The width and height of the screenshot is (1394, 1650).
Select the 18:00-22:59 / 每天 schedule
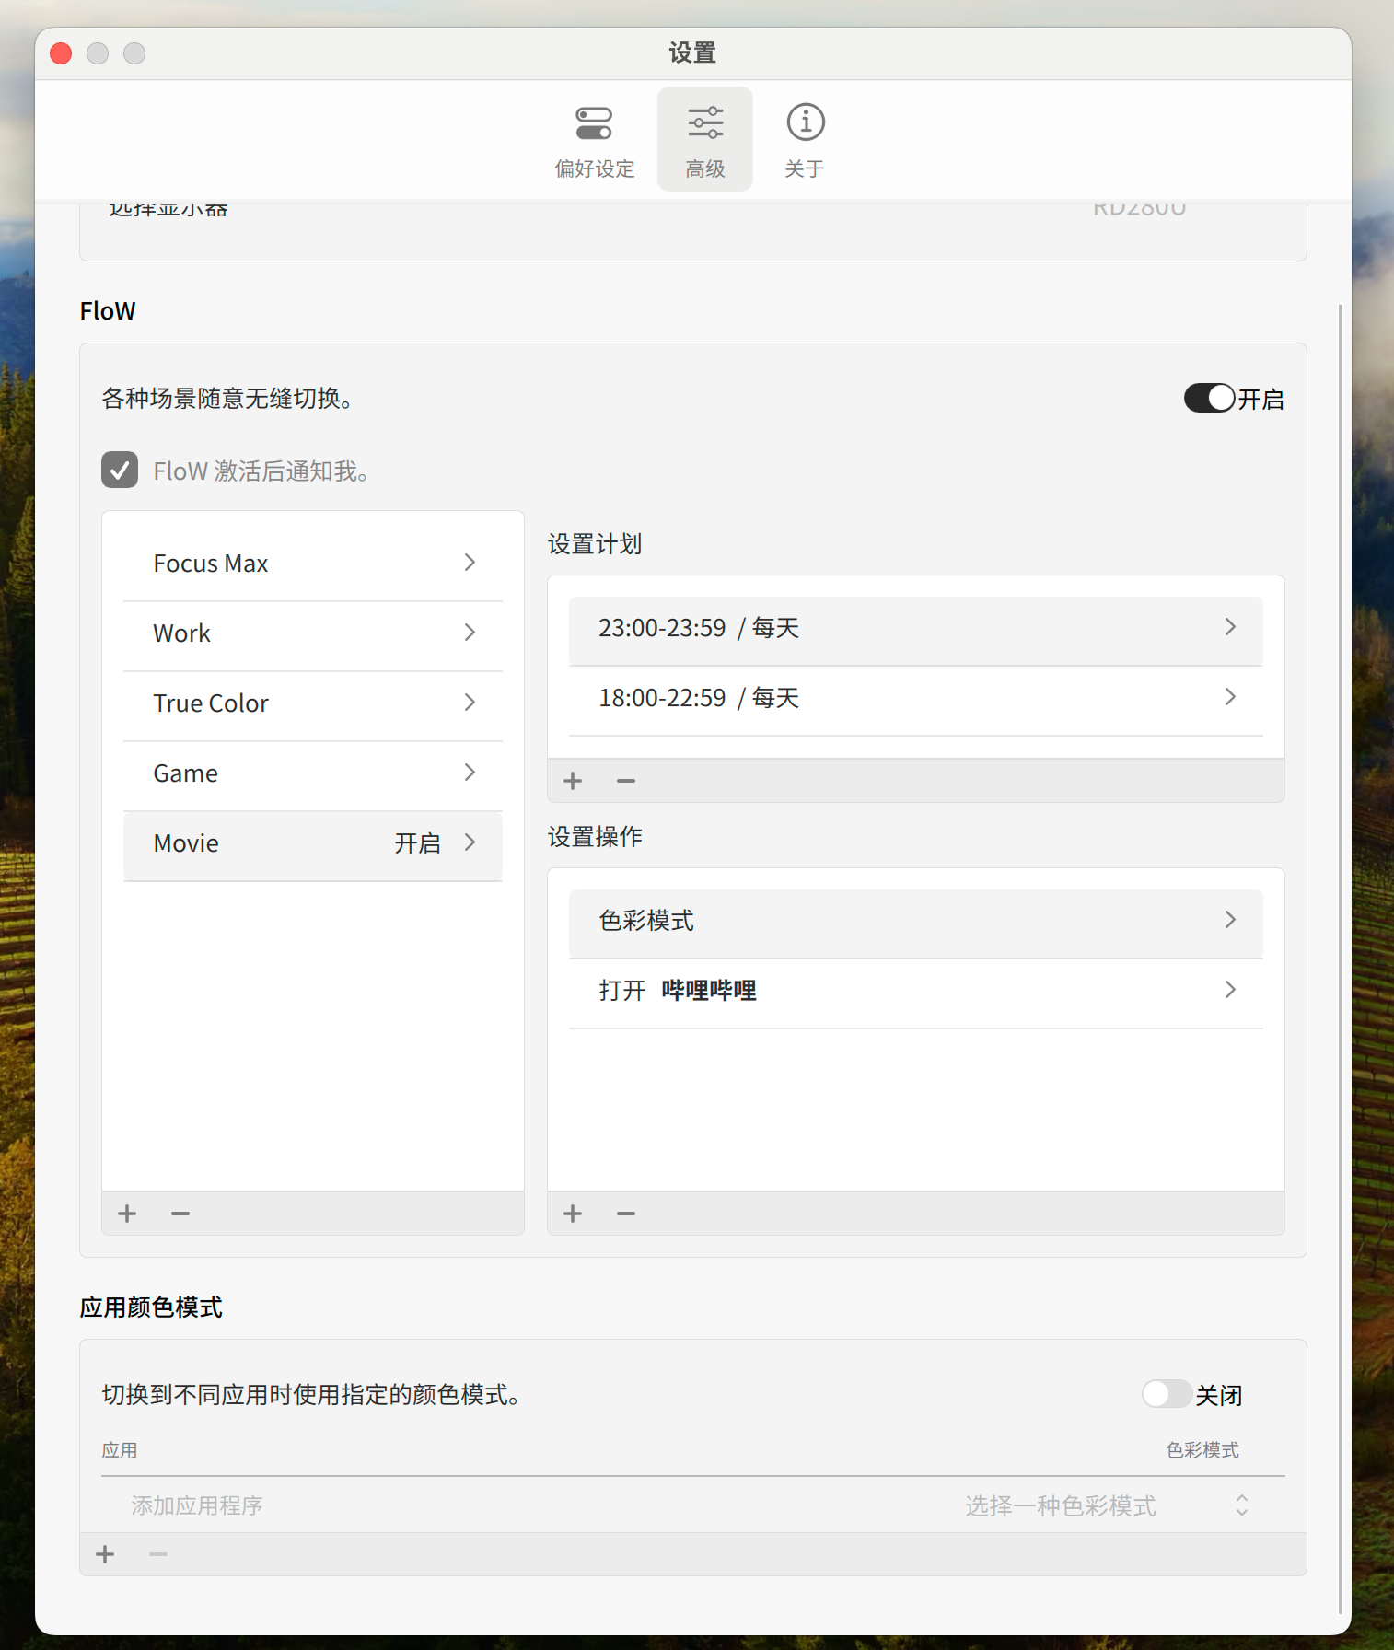tap(915, 700)
